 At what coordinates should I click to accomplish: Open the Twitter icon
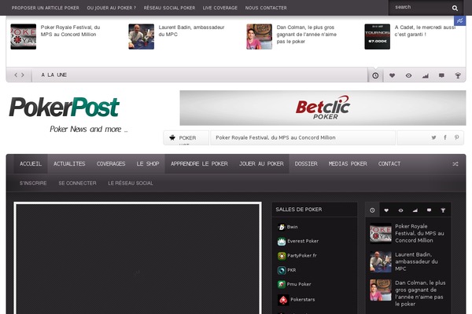[x=433, y=137]
